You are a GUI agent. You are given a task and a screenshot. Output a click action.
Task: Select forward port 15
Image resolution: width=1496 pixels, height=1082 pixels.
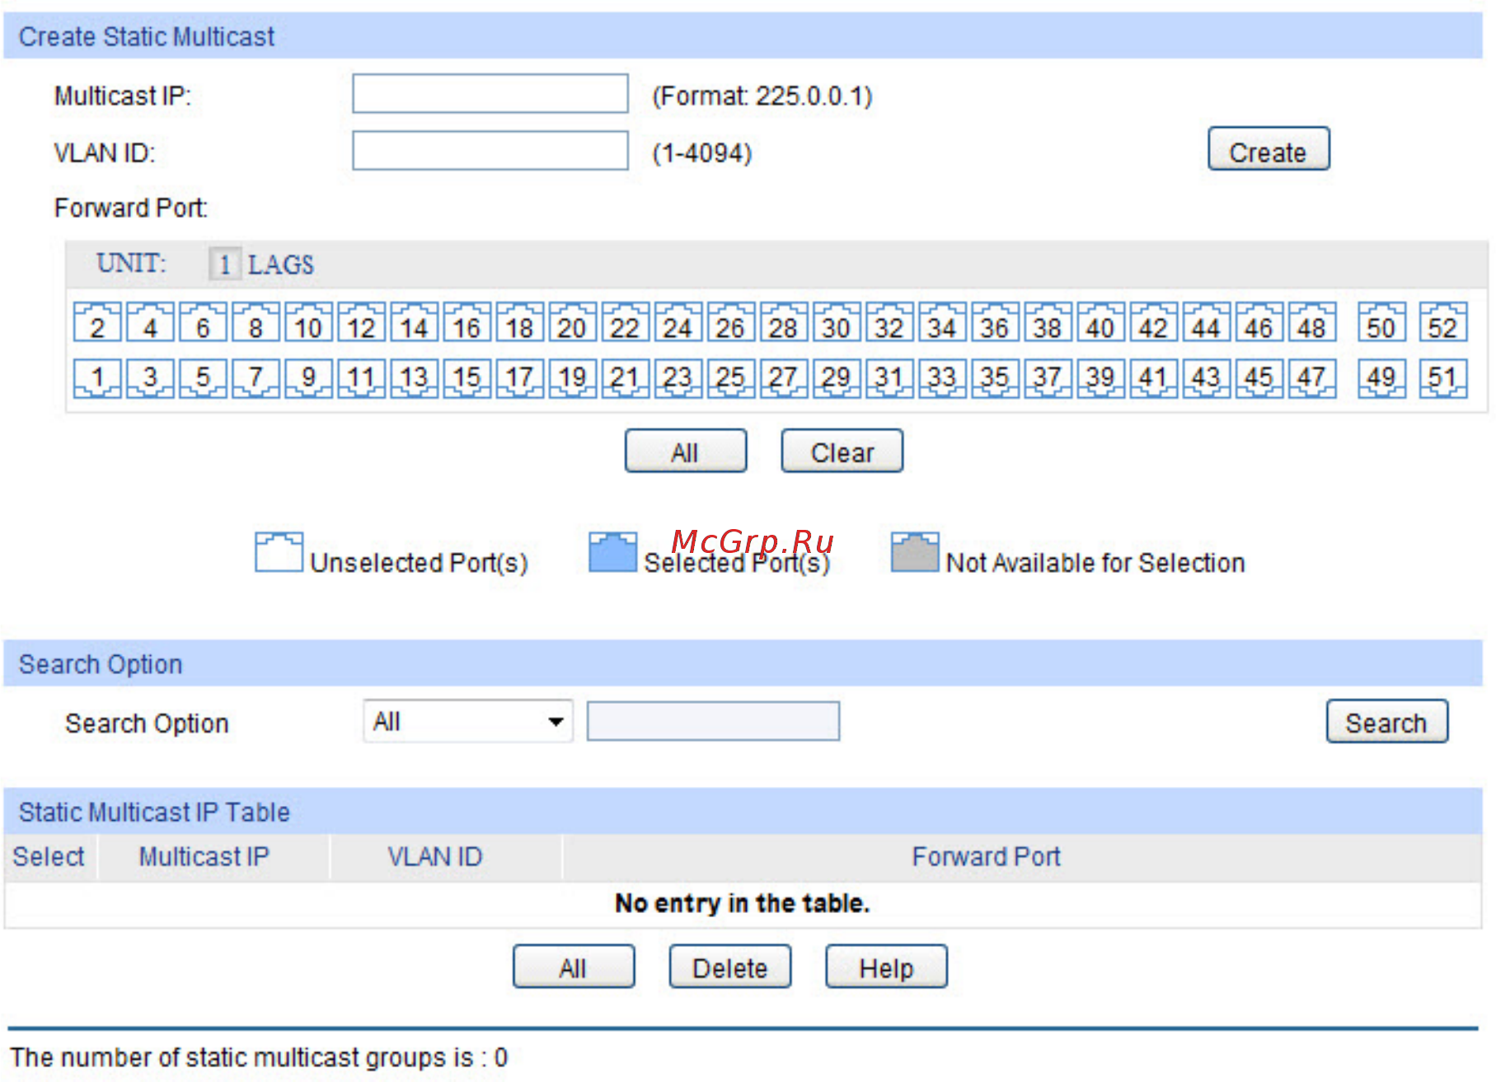[x=467, y=378]
